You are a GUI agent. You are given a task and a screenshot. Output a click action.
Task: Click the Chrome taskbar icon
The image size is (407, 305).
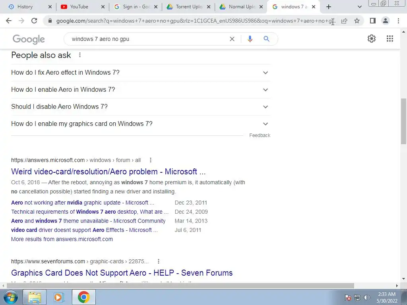(83, 297)
